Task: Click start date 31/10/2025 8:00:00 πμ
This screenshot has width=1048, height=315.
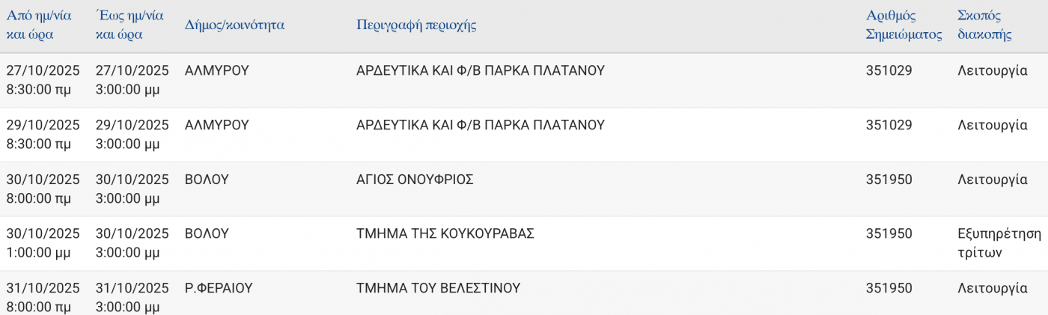Action: pos(43,297)
